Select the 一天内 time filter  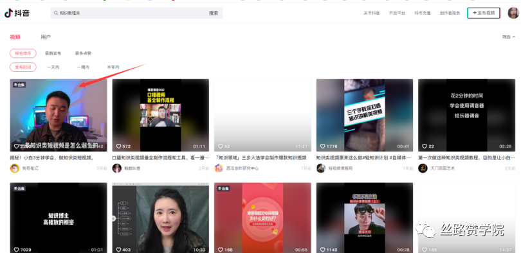(53, 67)
